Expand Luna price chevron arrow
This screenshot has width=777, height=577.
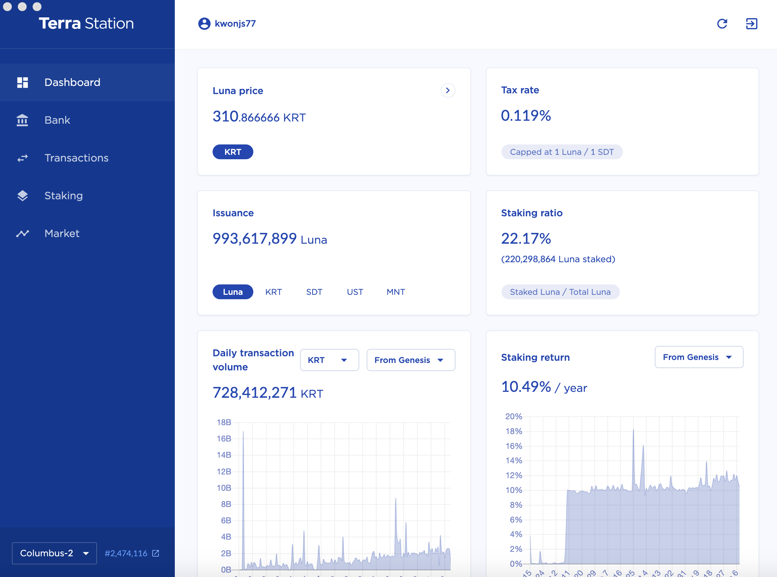pyautogui.click(x=448, y=90)
